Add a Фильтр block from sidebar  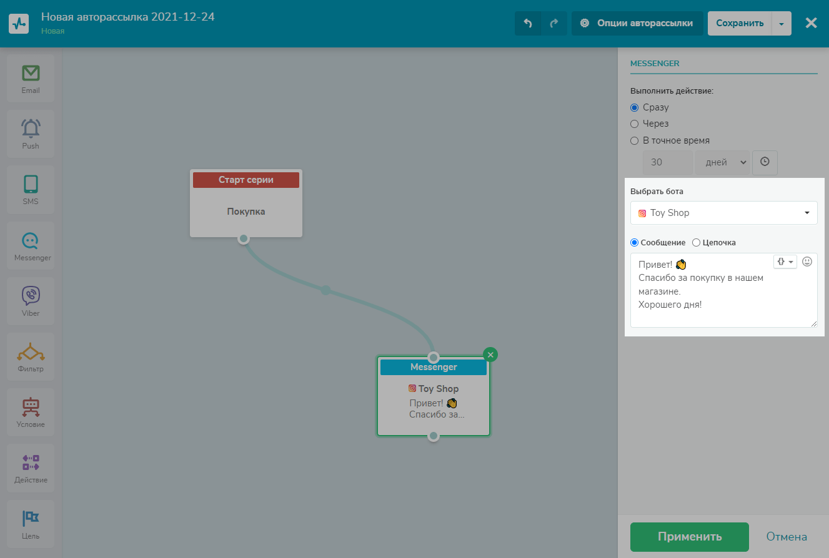(31, 356)
